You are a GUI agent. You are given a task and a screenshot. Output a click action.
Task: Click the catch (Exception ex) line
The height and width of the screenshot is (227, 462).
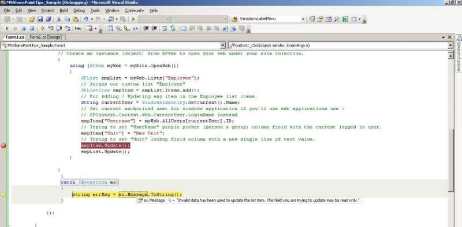coord(90,182)
